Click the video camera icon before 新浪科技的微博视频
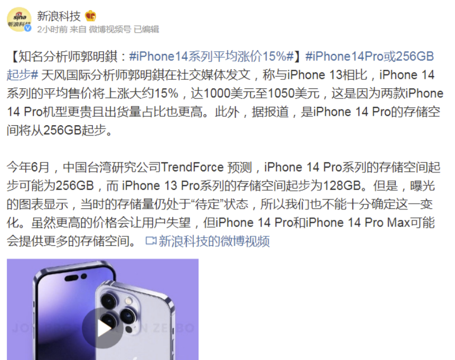 point(150,241)
